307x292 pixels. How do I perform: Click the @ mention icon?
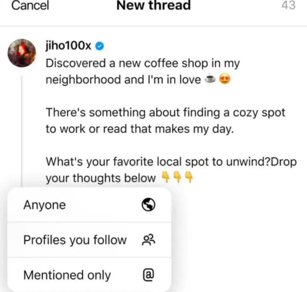click(x=149, y=275)
